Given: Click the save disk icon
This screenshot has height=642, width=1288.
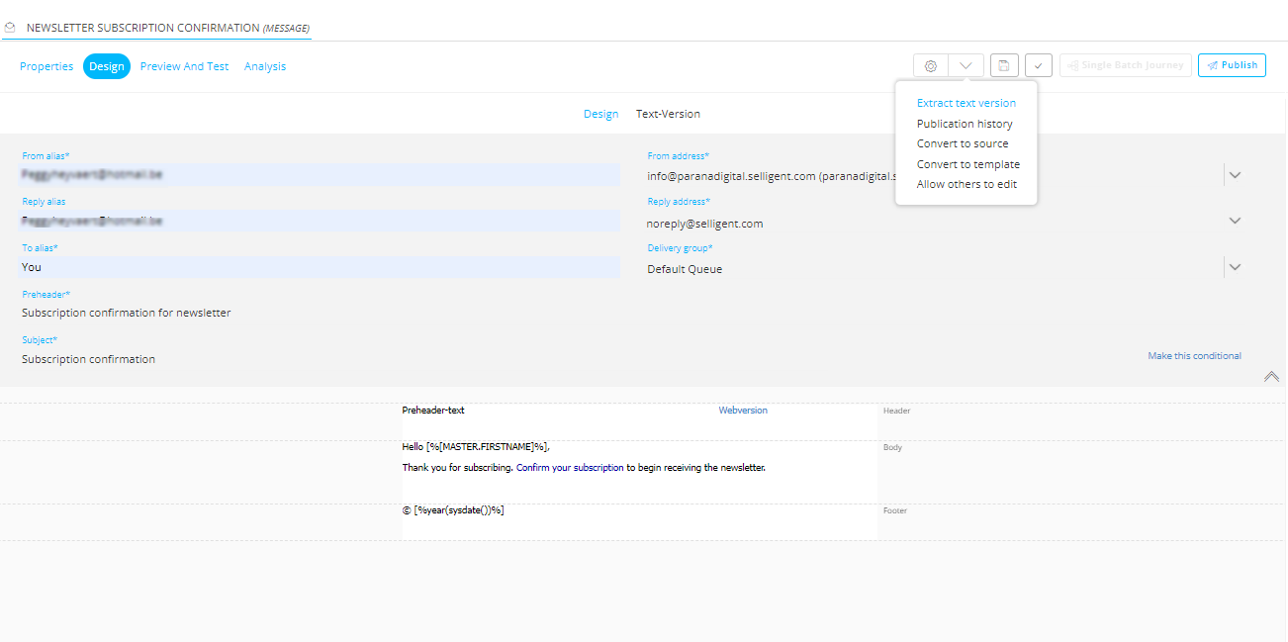Looking at the screenshot, I should pos(1003,66).
